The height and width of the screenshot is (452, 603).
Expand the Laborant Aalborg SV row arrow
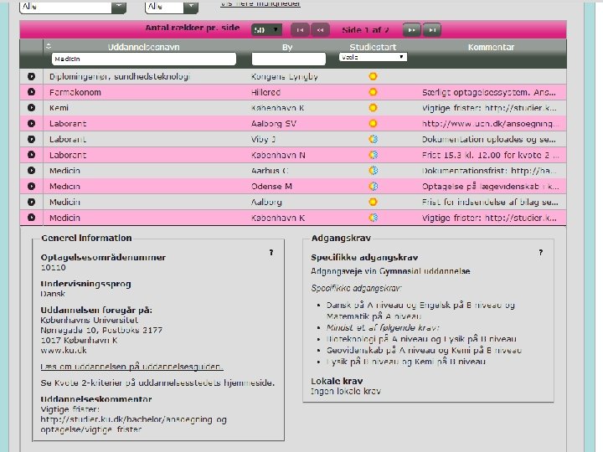(x=31, y=123)
